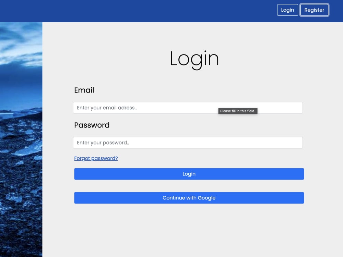Click the blue navbar header area
The image size is (343, 257).
coord(137,11)
